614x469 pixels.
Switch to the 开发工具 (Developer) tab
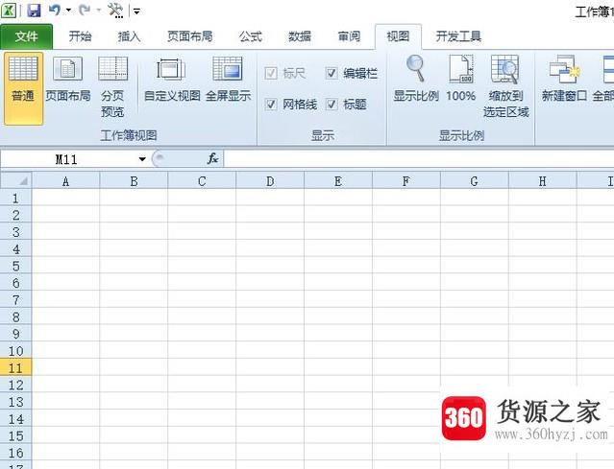[x=458, y=36]
